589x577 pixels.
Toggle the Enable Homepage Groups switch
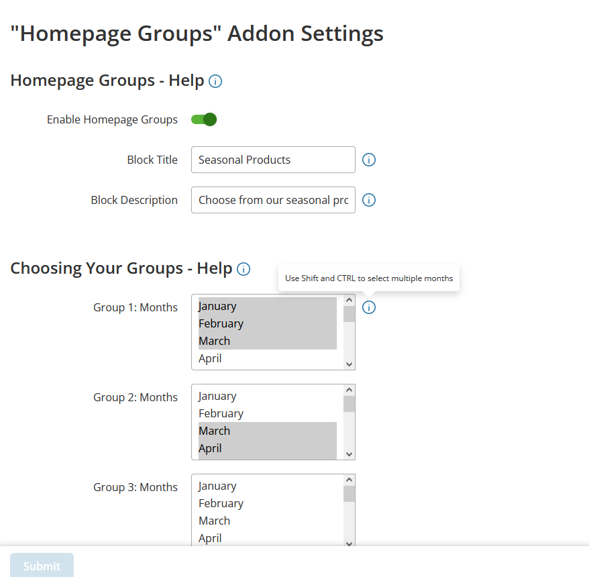coord(204,119)
